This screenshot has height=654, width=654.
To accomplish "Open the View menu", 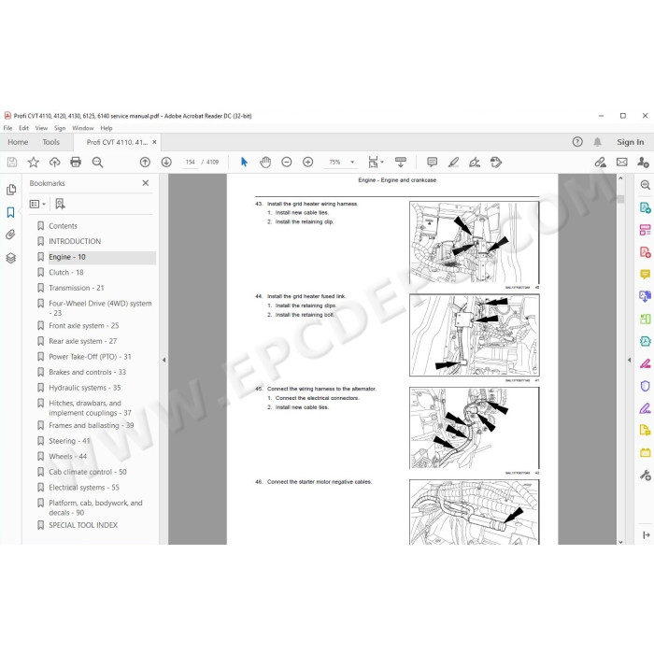I will [x=41, y=128].
